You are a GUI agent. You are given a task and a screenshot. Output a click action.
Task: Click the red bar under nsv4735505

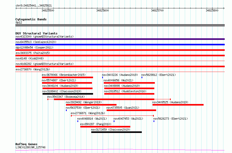[131, 111]
